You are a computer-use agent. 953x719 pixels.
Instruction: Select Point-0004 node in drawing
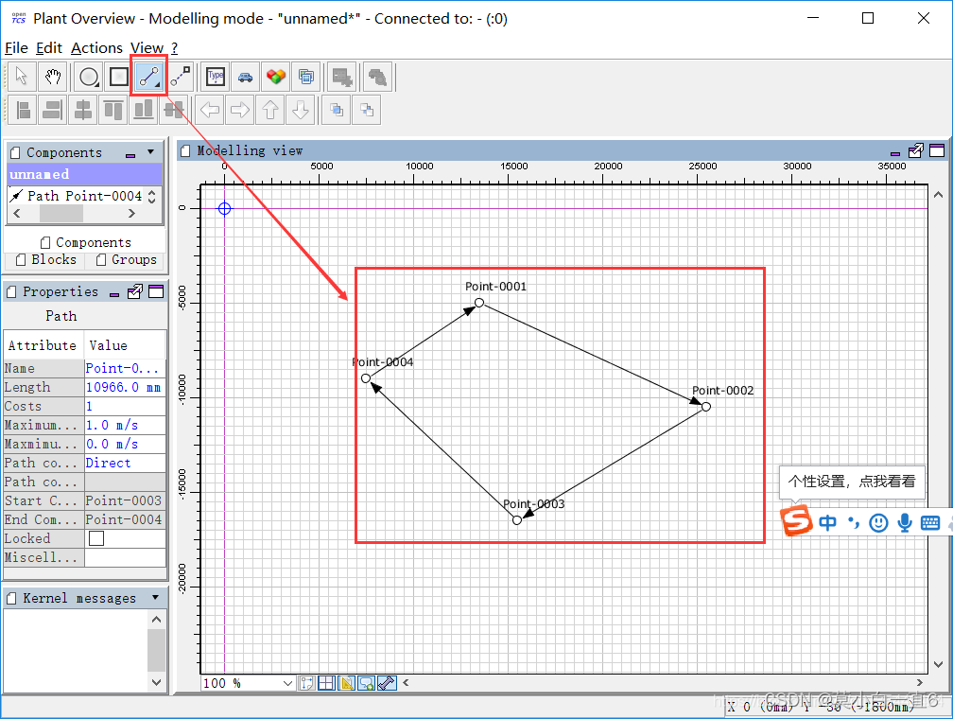(366, 378)
